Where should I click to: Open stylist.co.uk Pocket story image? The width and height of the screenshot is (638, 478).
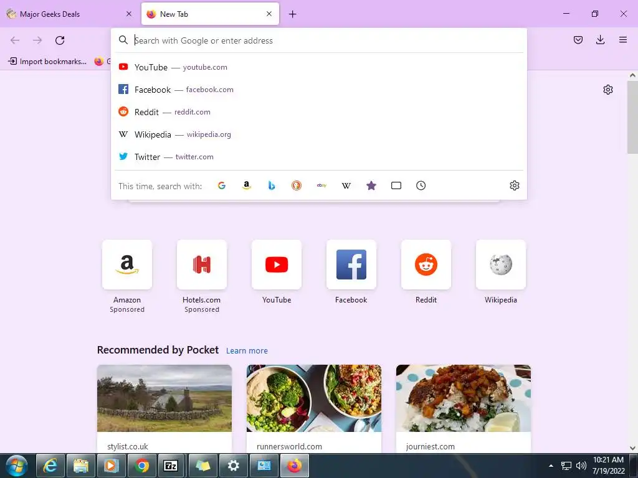point(164,398)
